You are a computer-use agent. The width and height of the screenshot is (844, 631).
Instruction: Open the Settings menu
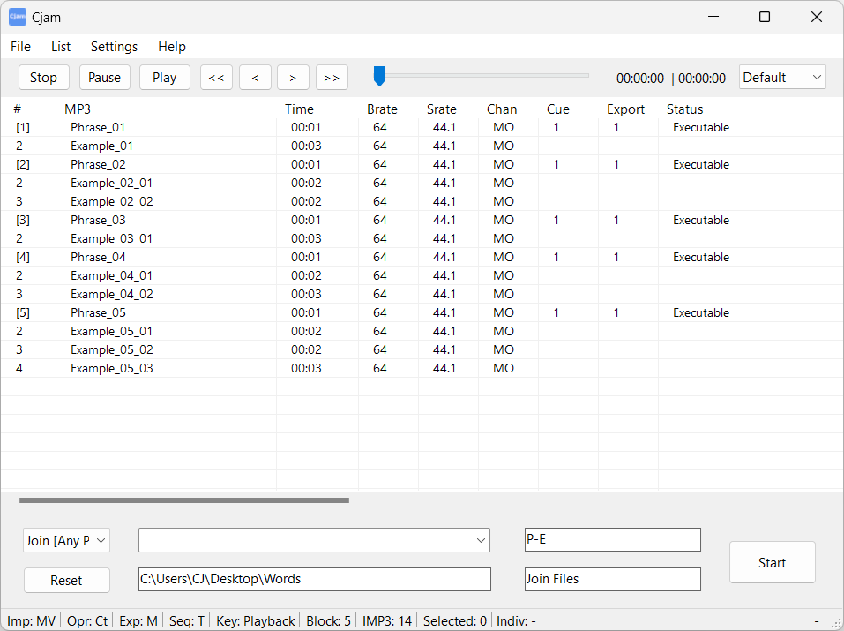pos(114,47)
